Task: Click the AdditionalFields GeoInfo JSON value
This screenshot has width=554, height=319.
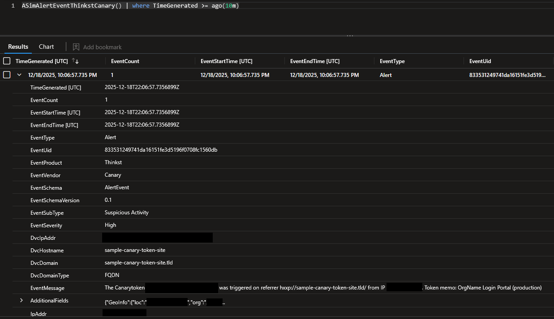Action: click(x=165, y=303)
